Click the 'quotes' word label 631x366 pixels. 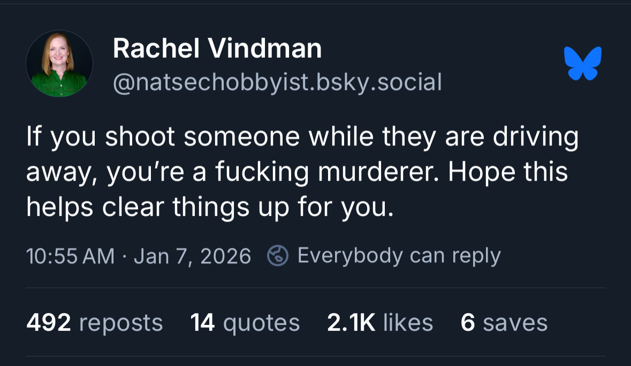pos(261,323)
